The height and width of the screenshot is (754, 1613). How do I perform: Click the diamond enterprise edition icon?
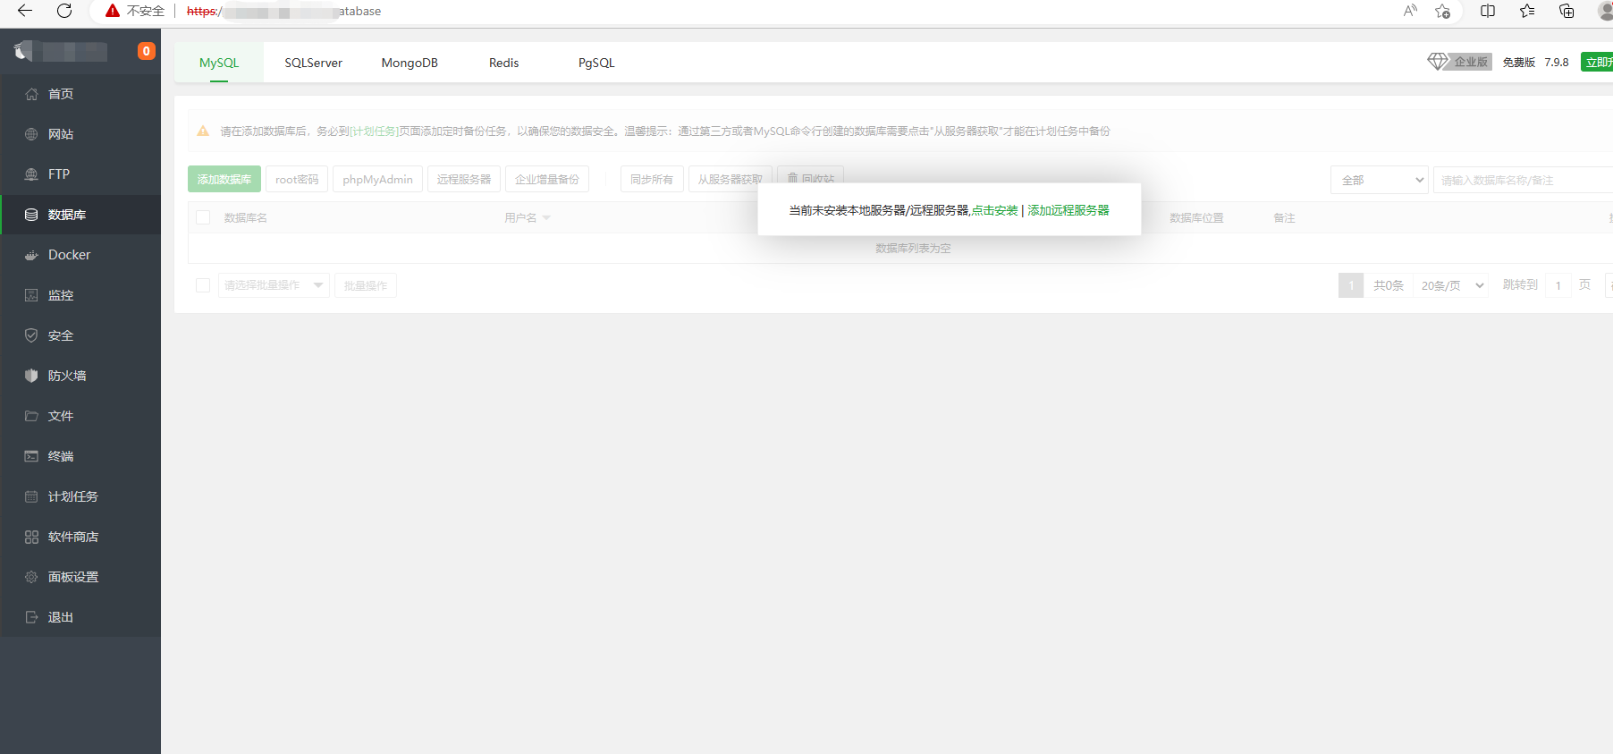point(1437,62)
